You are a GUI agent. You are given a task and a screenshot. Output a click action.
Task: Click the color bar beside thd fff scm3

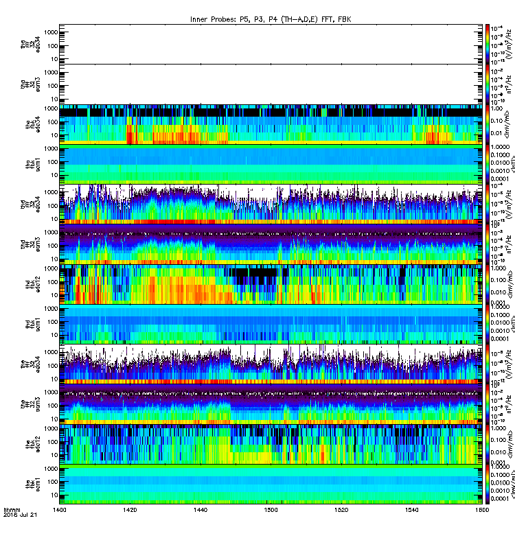(488, 244)
